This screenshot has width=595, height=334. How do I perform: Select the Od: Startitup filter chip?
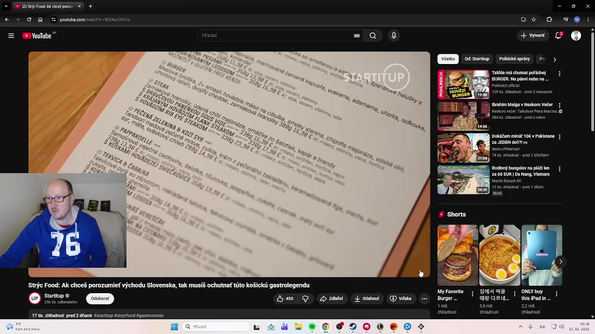tap(477, 59)
